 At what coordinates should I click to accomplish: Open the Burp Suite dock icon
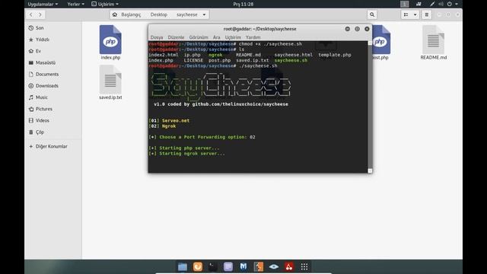click(x=259, y=266)
